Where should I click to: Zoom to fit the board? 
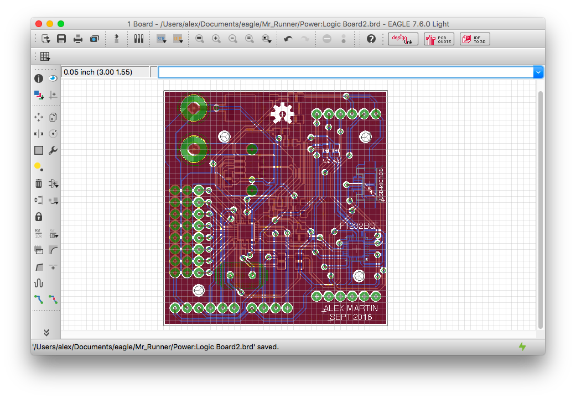[199, 39]
